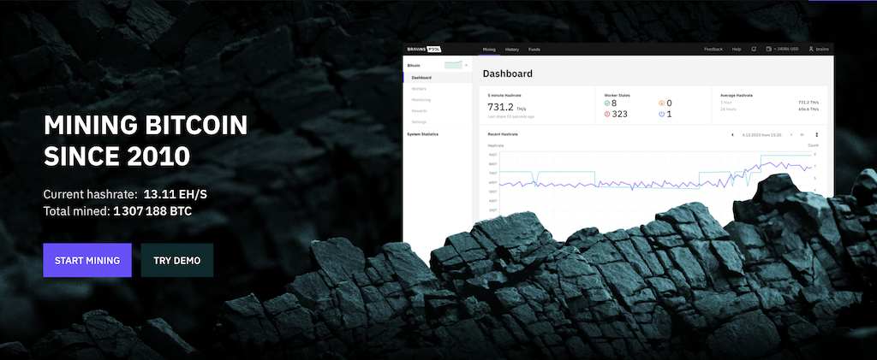
Task: Click the green OK workers status icon
Action: pyautogui.click(x=607, y=103)
